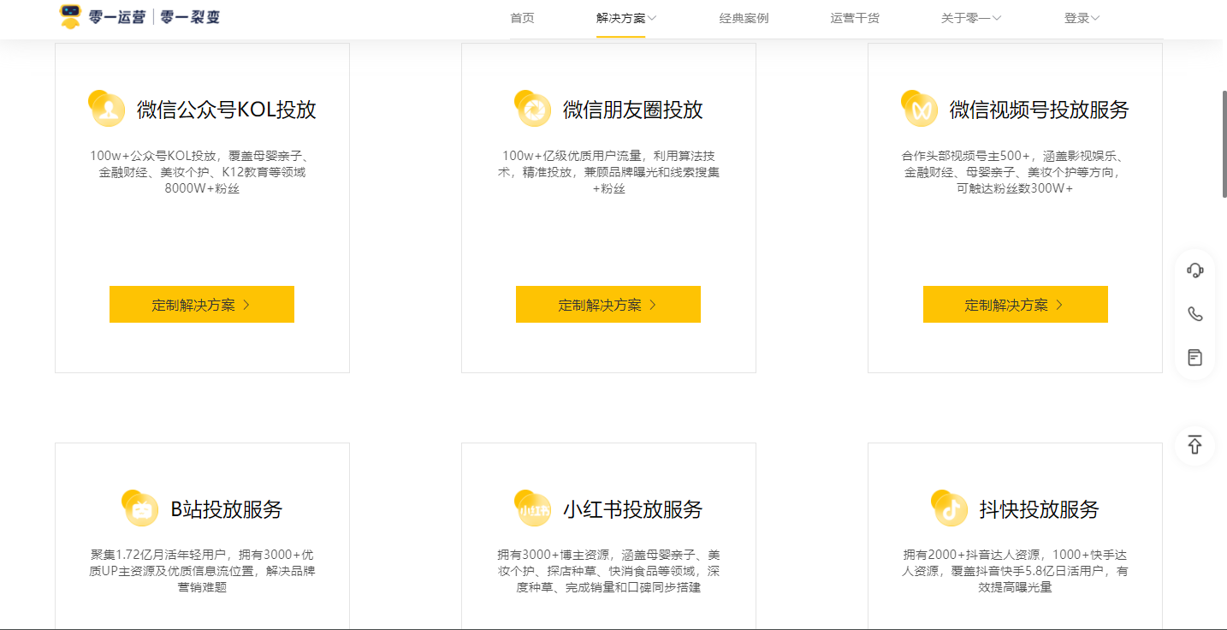This screenshot has width=1227, height=630.
Task: Click the 微信朋友圈投放 heading
Action: (x=633, y=110)
